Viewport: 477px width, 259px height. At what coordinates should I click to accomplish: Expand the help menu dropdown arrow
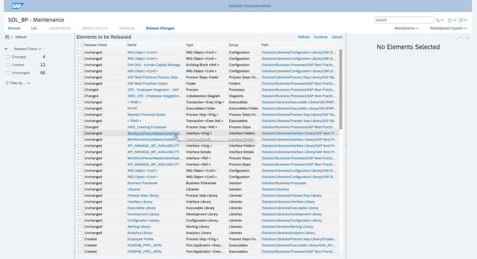tap(466, 20)
